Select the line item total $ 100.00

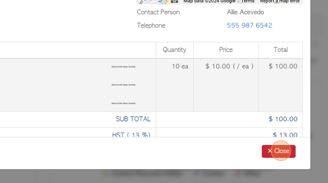pos(283,66)
